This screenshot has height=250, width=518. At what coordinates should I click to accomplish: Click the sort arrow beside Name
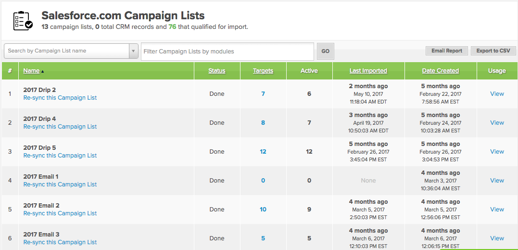[x=43, y=71]
